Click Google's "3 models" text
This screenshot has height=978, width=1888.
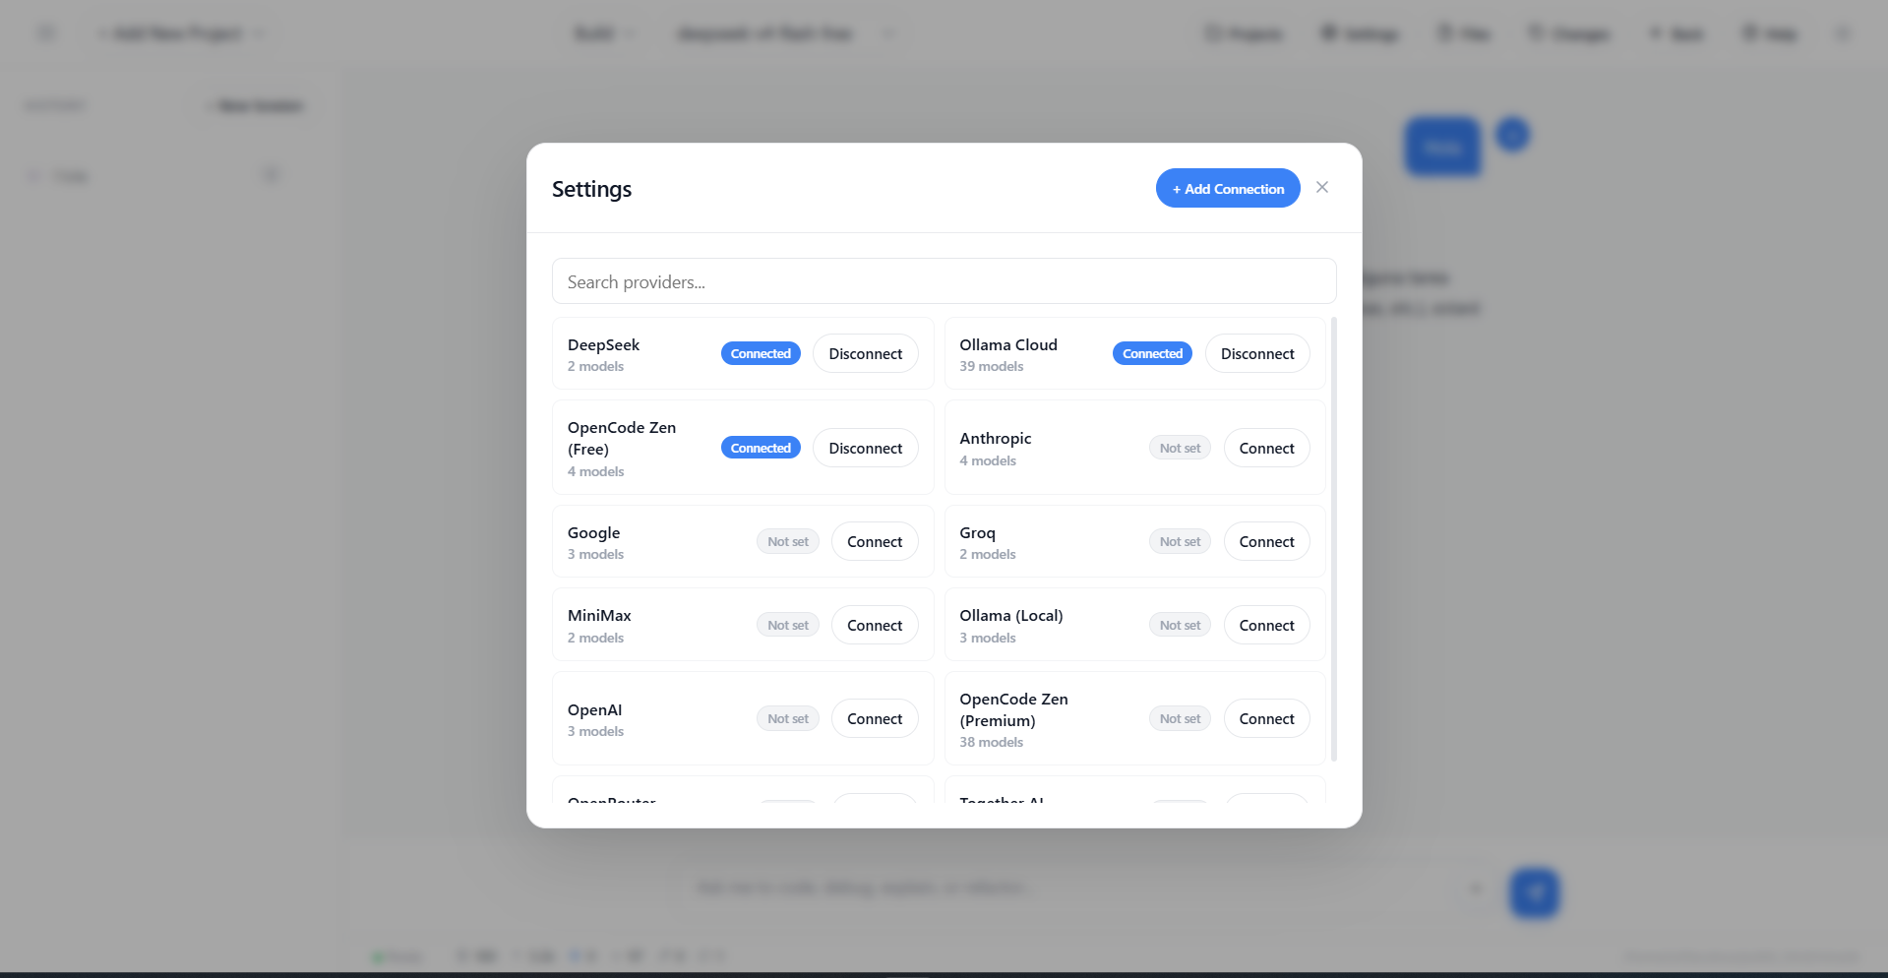click(595, 554)
